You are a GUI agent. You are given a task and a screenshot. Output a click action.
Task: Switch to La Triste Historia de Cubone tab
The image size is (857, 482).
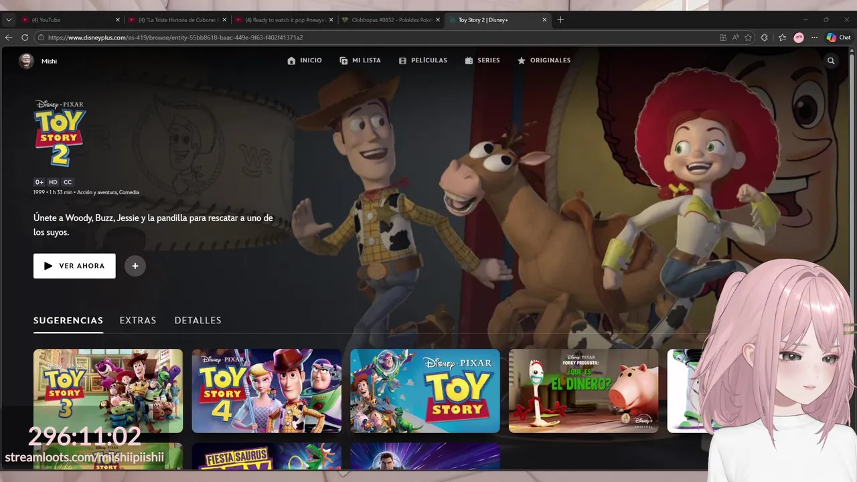(177, 20)
